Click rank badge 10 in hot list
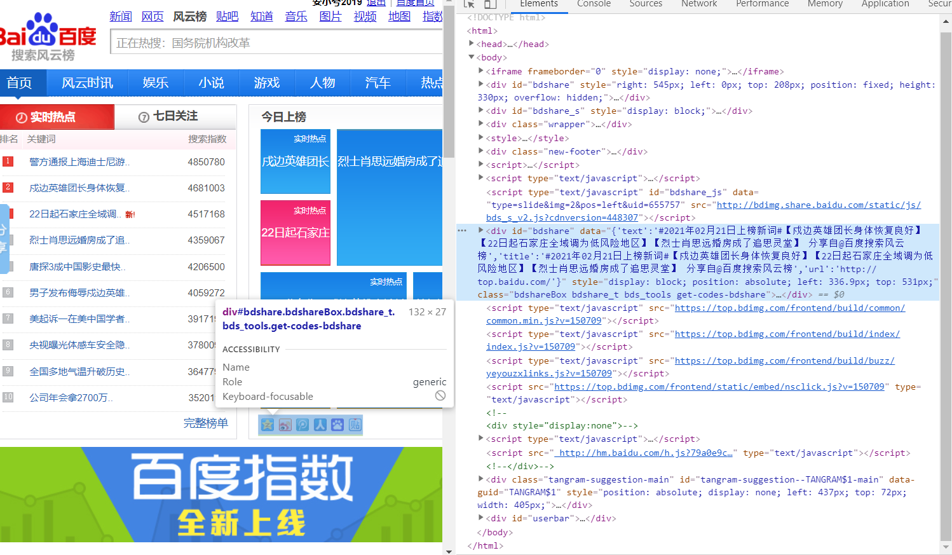This screenshot has width=952, height=555. click(x=8, y=397)
